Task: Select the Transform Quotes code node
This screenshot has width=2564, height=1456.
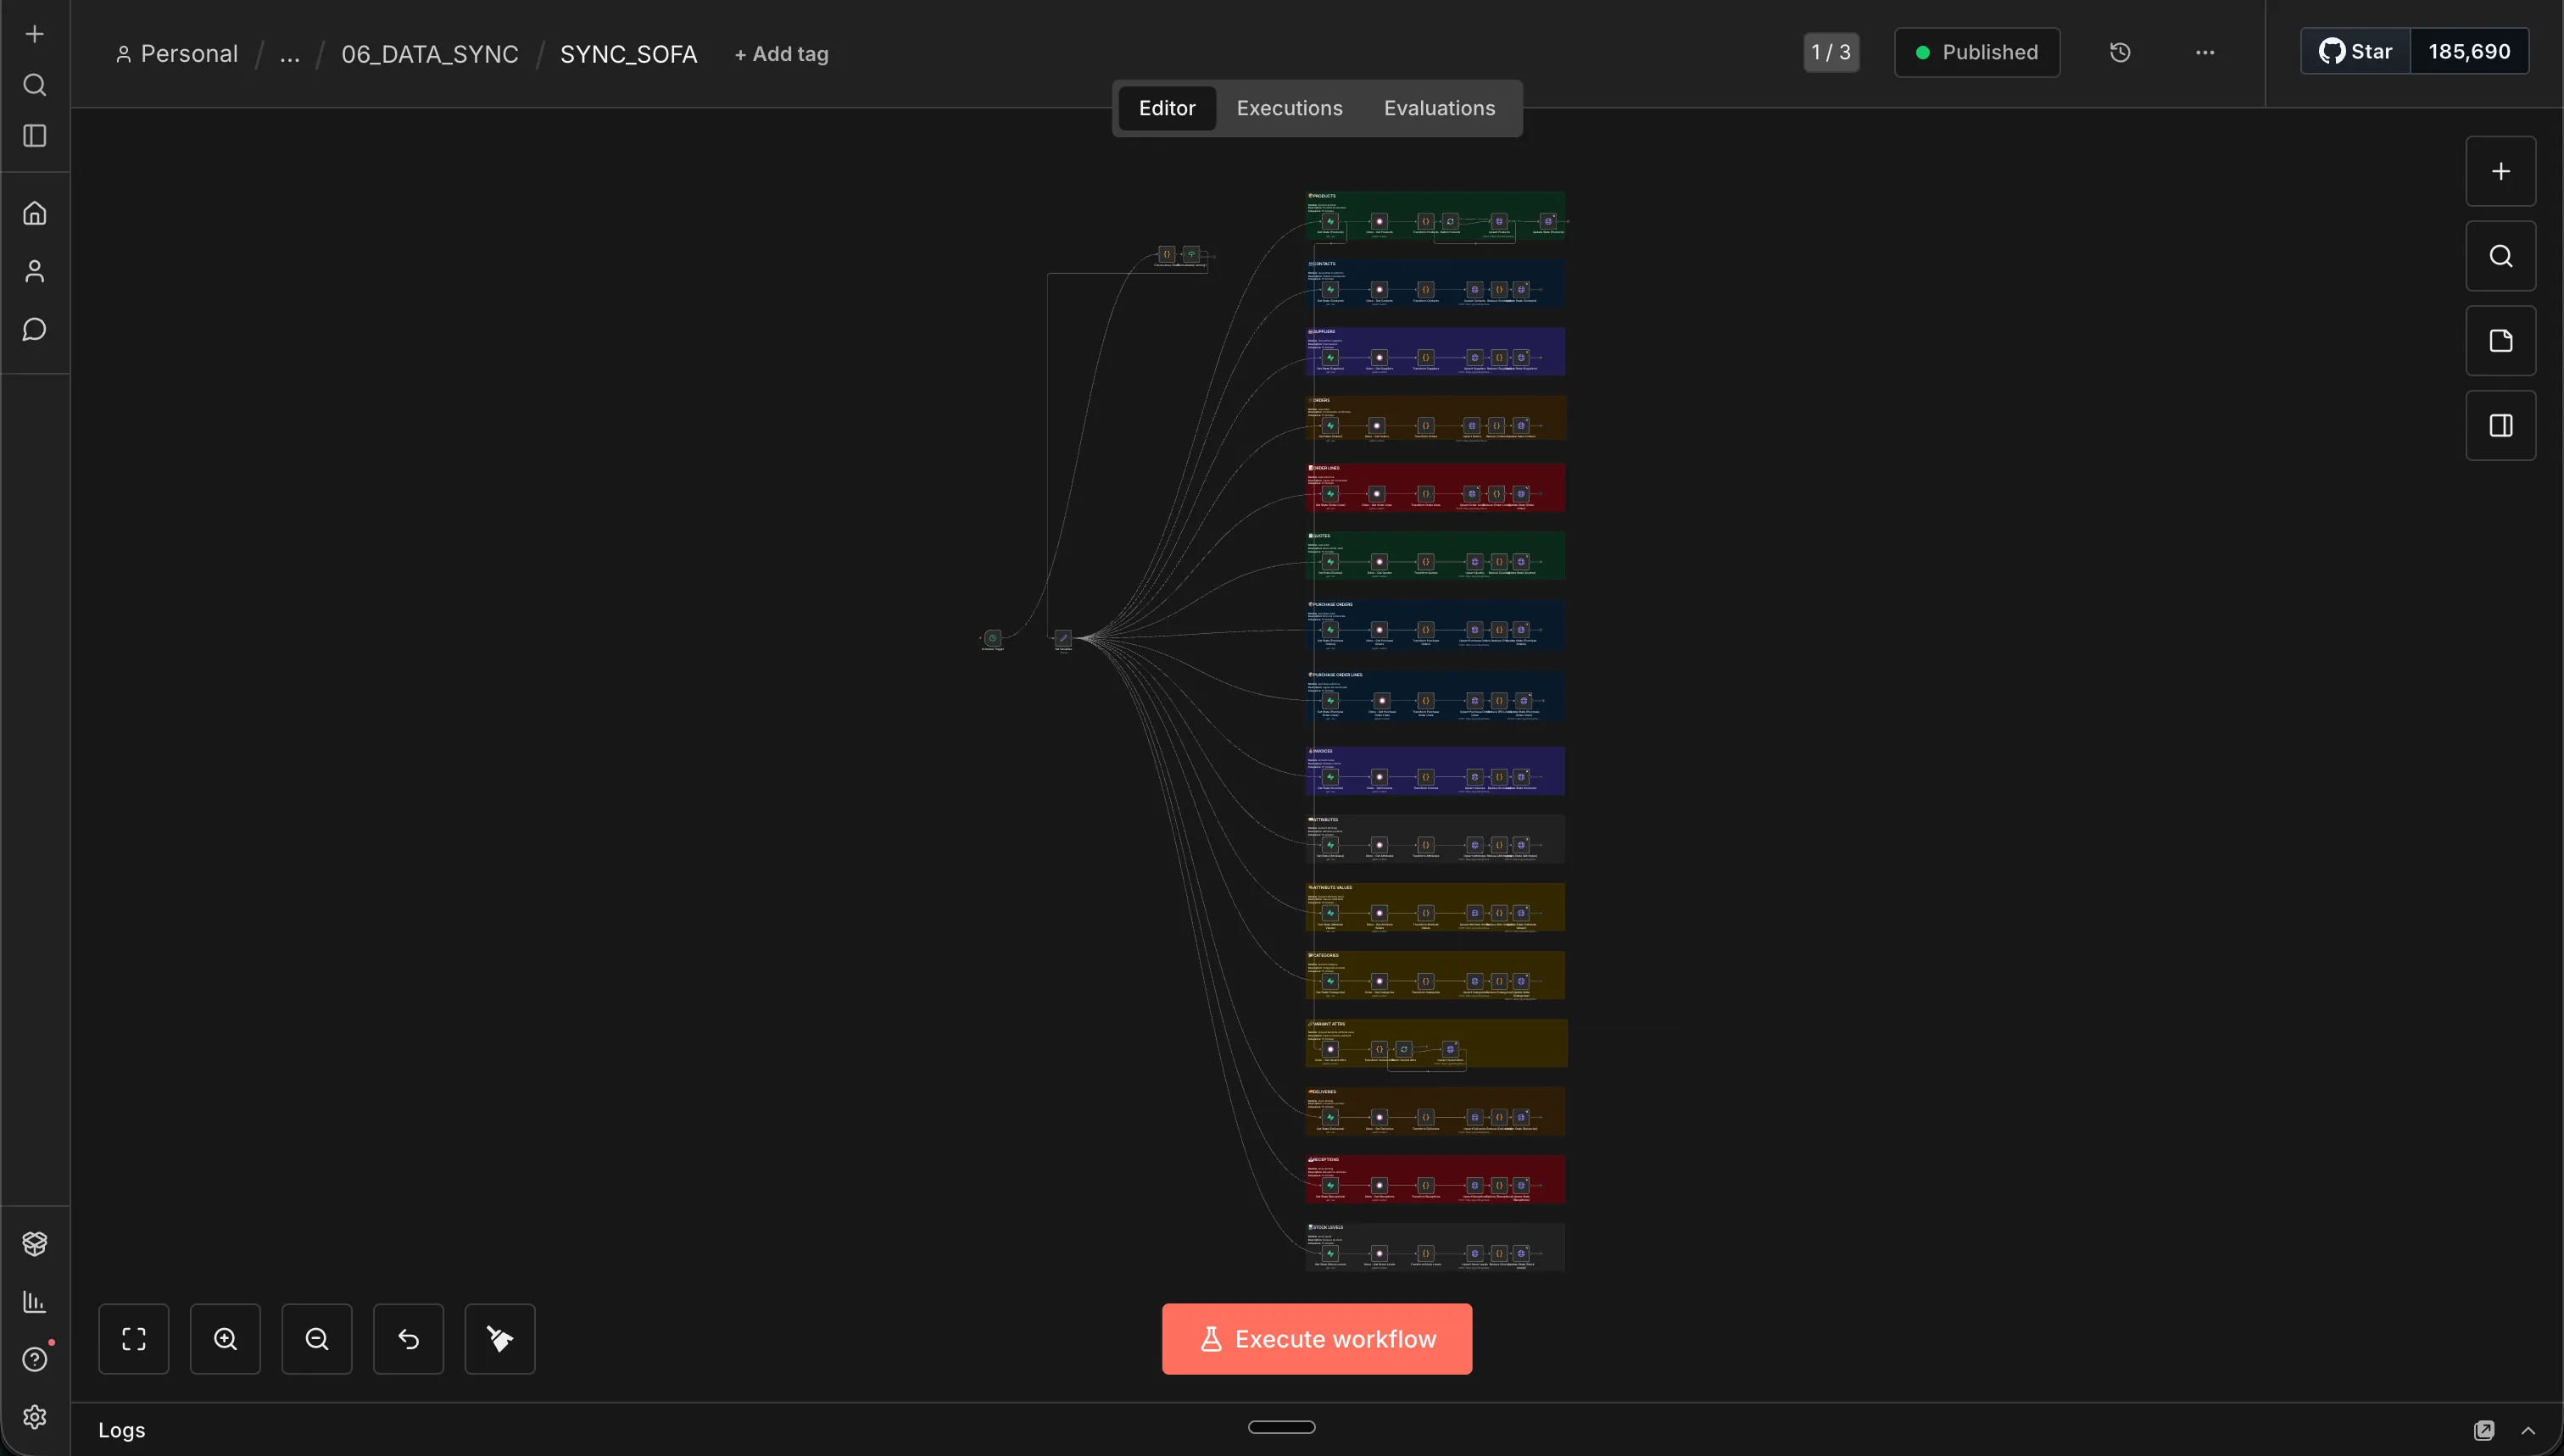Action: (x=1425, y=562)
